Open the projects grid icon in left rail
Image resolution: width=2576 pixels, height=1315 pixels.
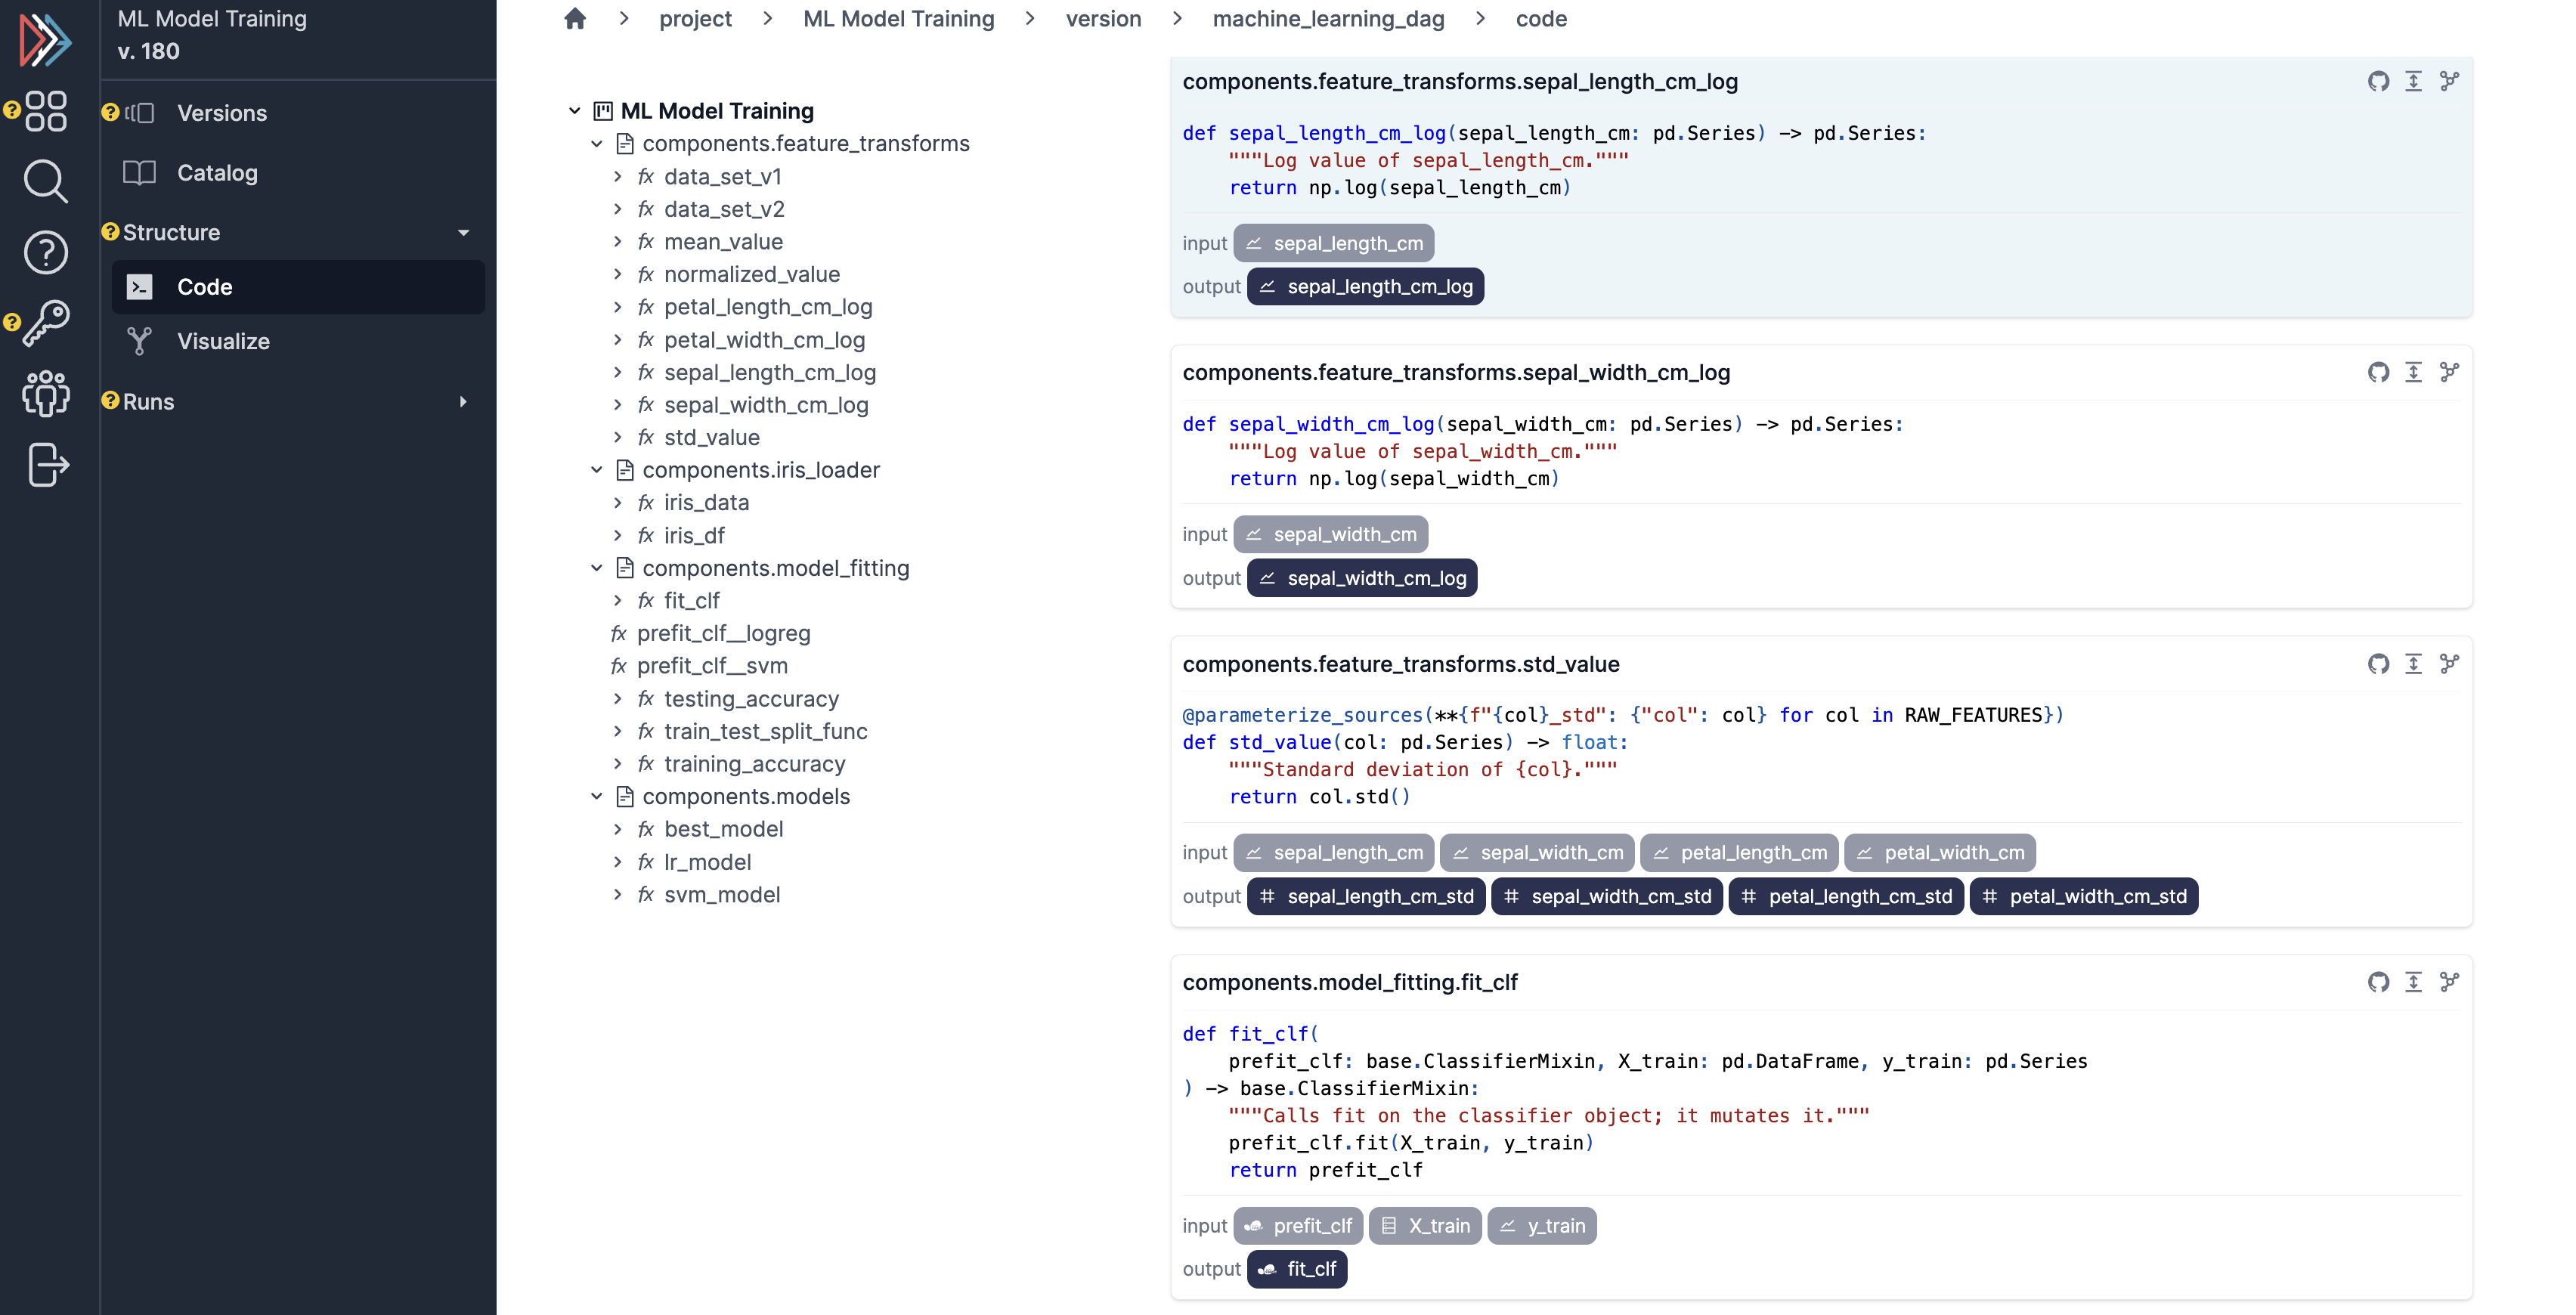[45, 111]
